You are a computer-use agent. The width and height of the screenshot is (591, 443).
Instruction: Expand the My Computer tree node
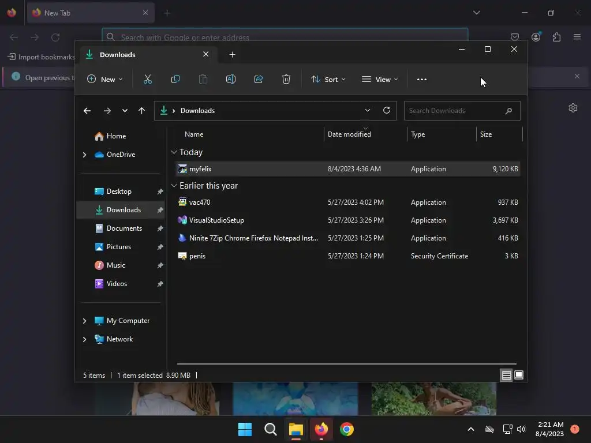84,321
